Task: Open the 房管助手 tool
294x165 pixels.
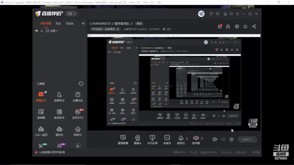Action: pyautogui.click(x=59, y=96)
